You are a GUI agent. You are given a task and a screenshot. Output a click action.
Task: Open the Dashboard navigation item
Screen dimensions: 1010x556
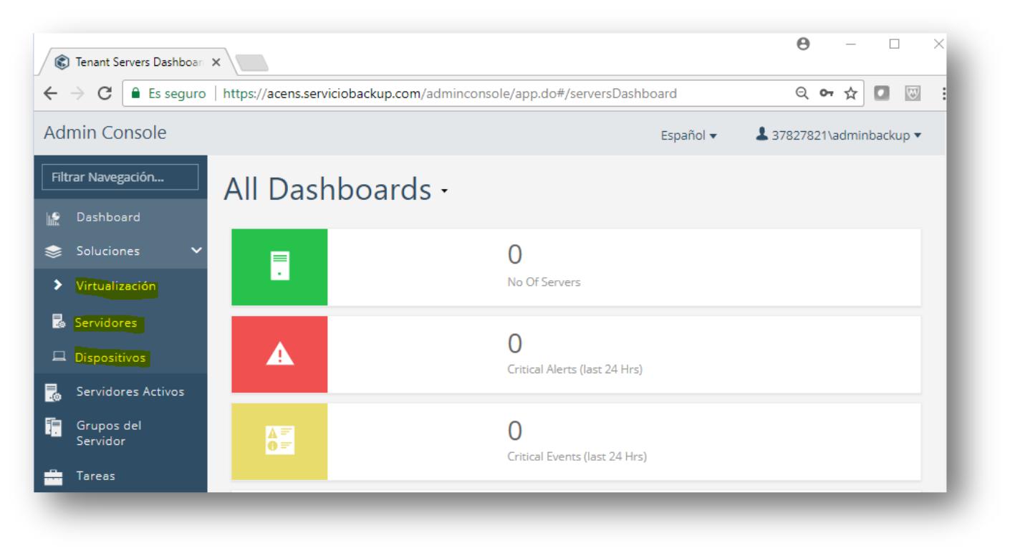[120, 217]
